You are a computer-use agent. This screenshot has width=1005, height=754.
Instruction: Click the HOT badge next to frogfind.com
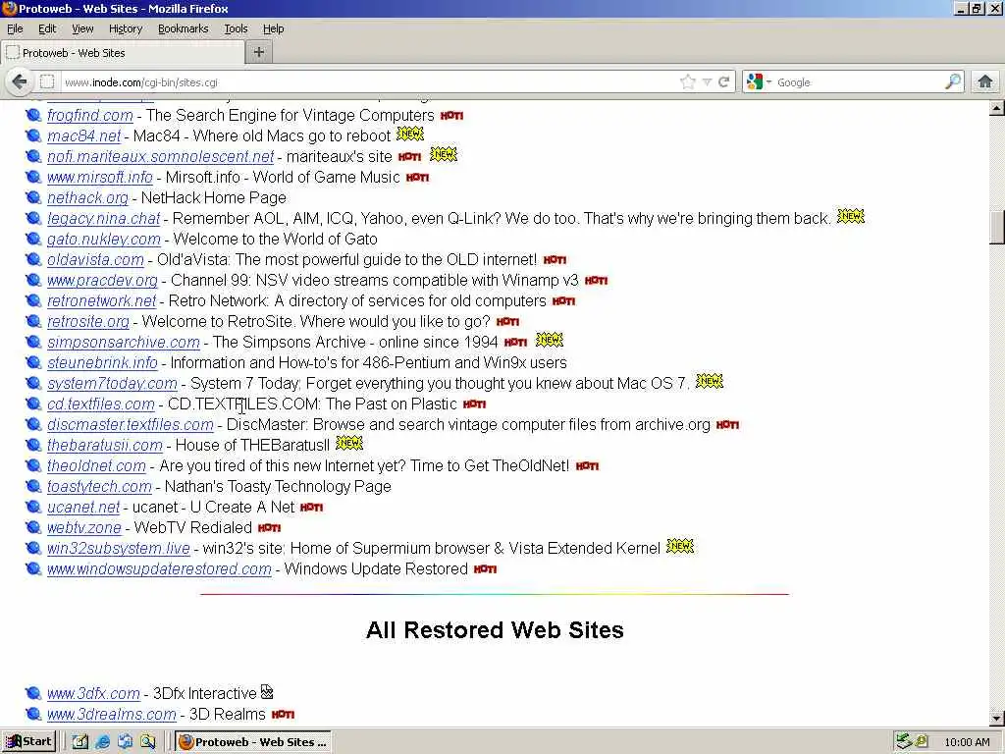451,116
